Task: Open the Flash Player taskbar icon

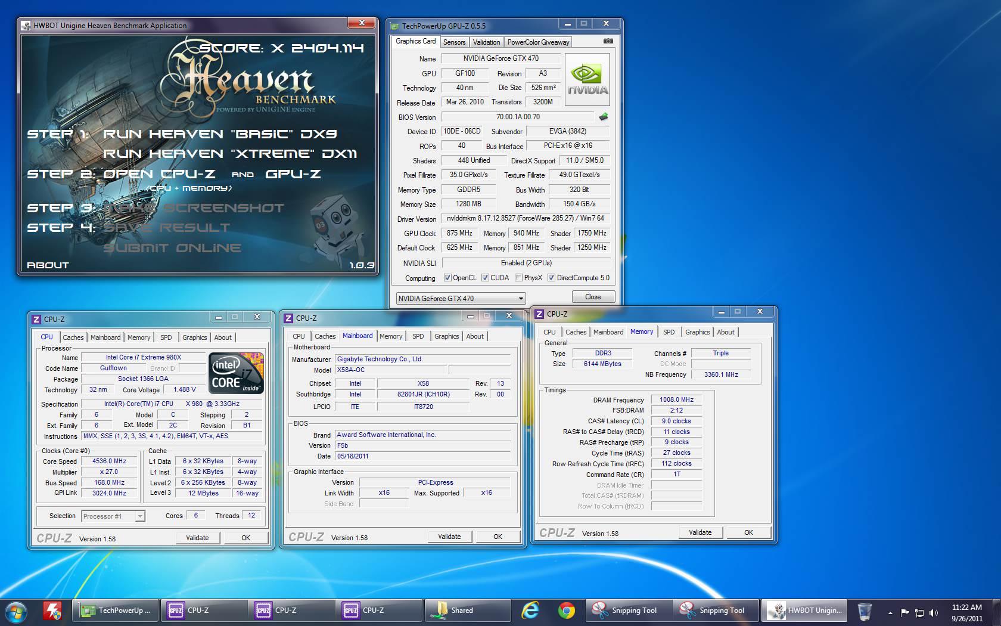Action: pyautogui.click(x=52, y=610)
